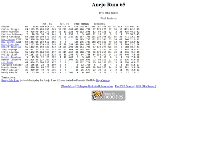Click the 'AST' column header
The width and height of the screenshot is (217, 163).
[109, 27]
